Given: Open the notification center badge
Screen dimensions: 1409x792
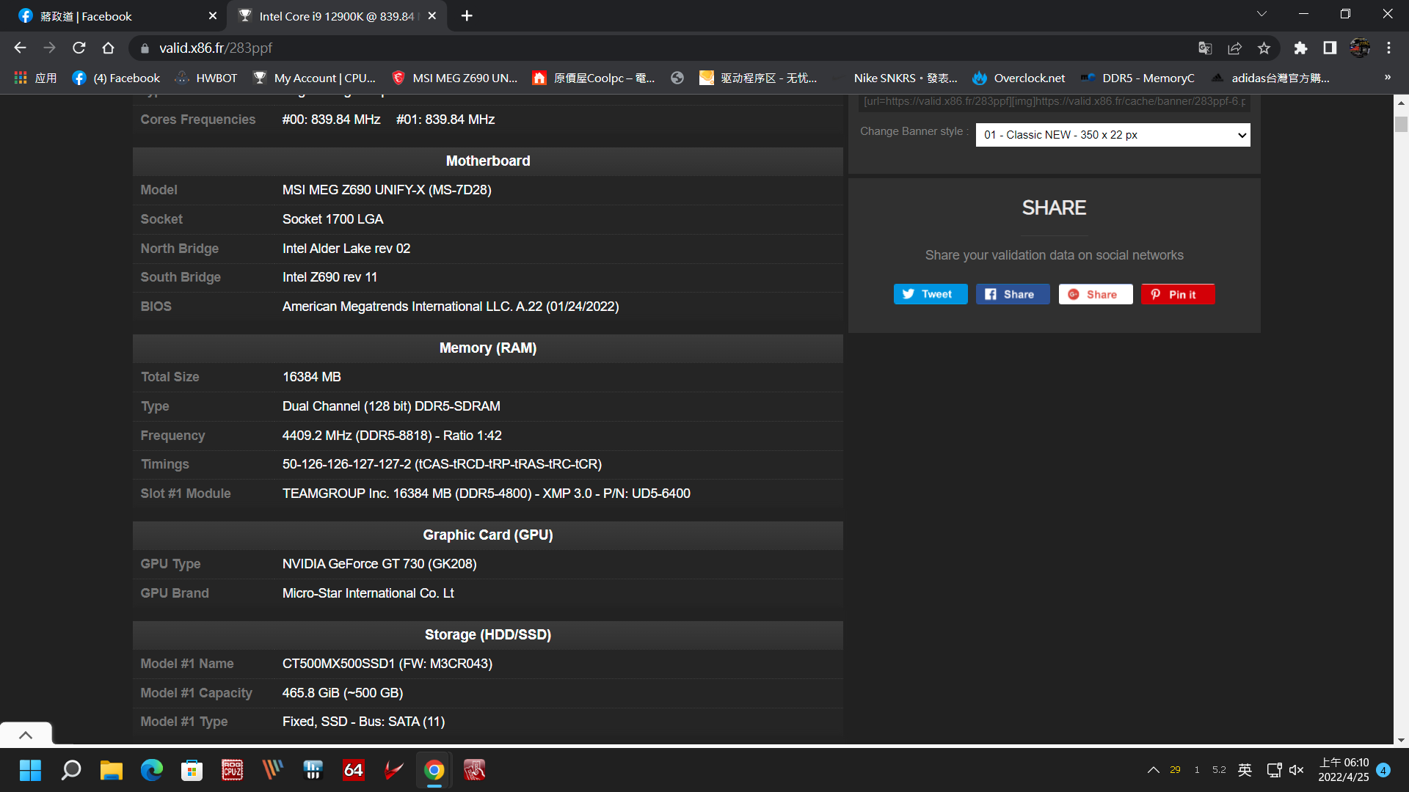Looking at the screenshot, I should click(x=1383, y=770).
